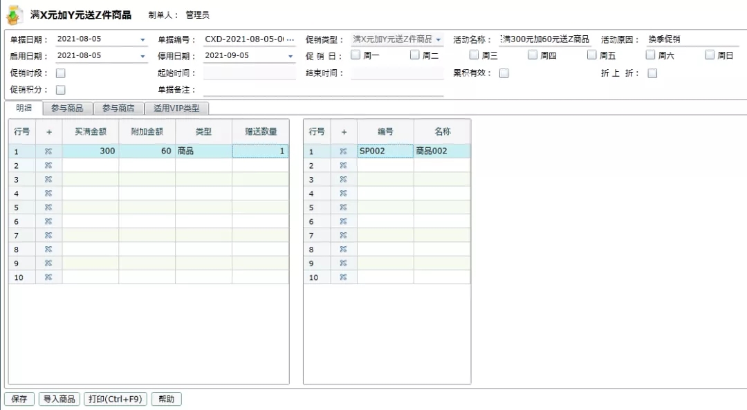Click the promotion app logo icon
This screenshot has width=747, height=410.
[14, 15]
